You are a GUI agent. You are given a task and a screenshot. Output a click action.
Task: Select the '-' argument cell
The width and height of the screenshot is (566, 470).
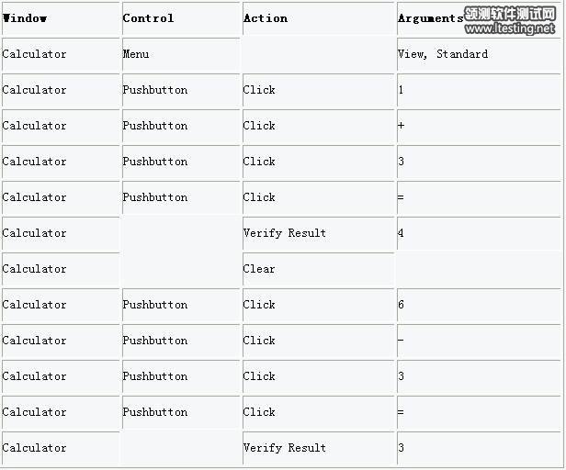click(x=402, y=341)
